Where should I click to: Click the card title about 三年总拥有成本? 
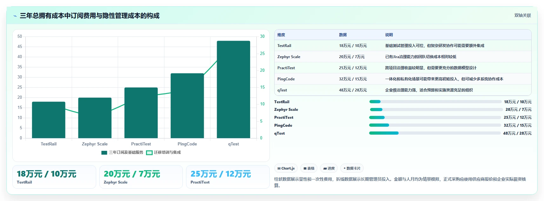[x=90, y=16]
